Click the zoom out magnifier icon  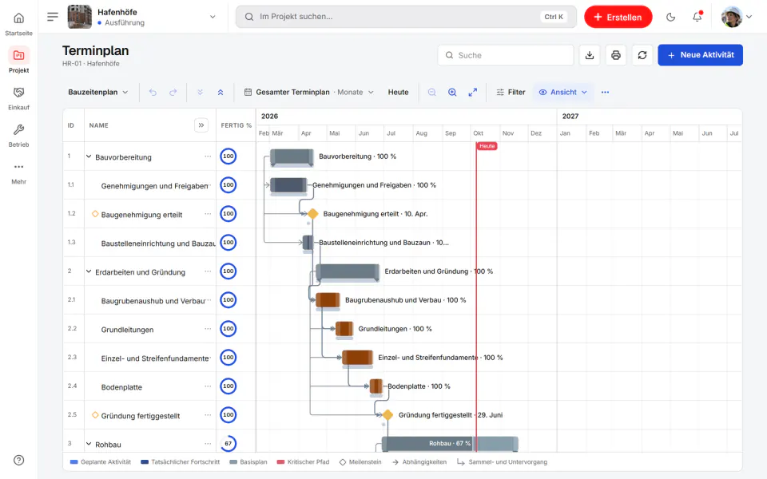(432, 92)
